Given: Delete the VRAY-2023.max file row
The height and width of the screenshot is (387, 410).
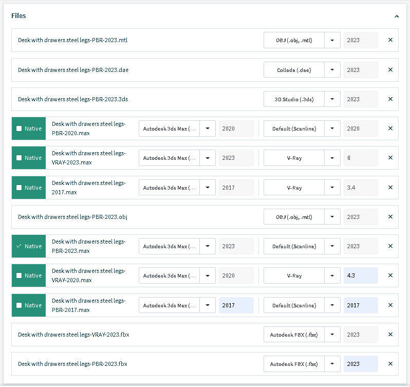Looking at the screenshot, I should pyautogui.click(x=390, y=158).
